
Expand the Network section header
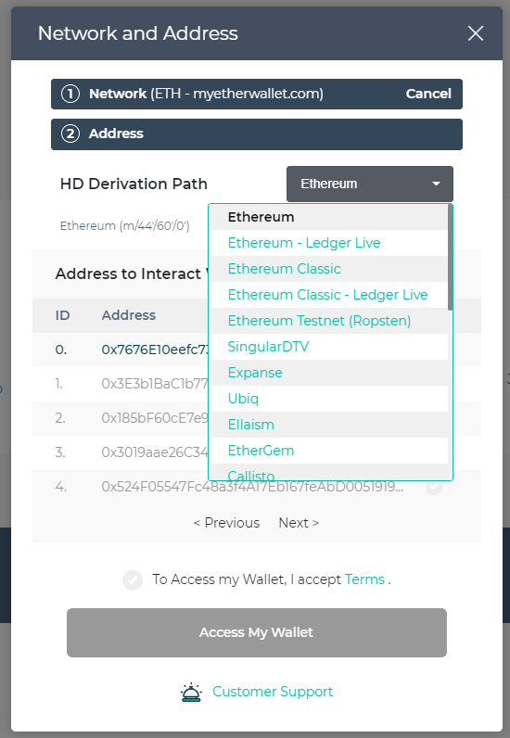[257, 95]
